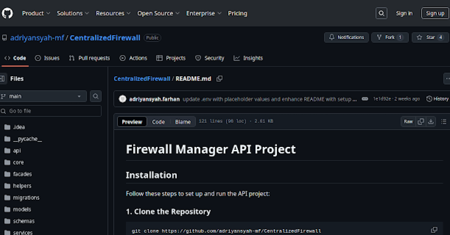Select the Preview view toggle
This screenshot has width=450, height=235.
click(x=132, y=122)
